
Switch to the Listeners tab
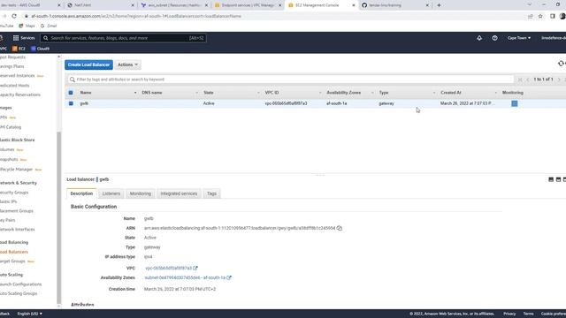coord(111,193)
